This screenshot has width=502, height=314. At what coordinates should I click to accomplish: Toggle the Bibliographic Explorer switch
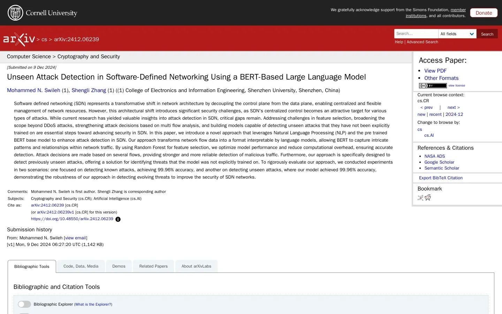click(x=24, y=304)
